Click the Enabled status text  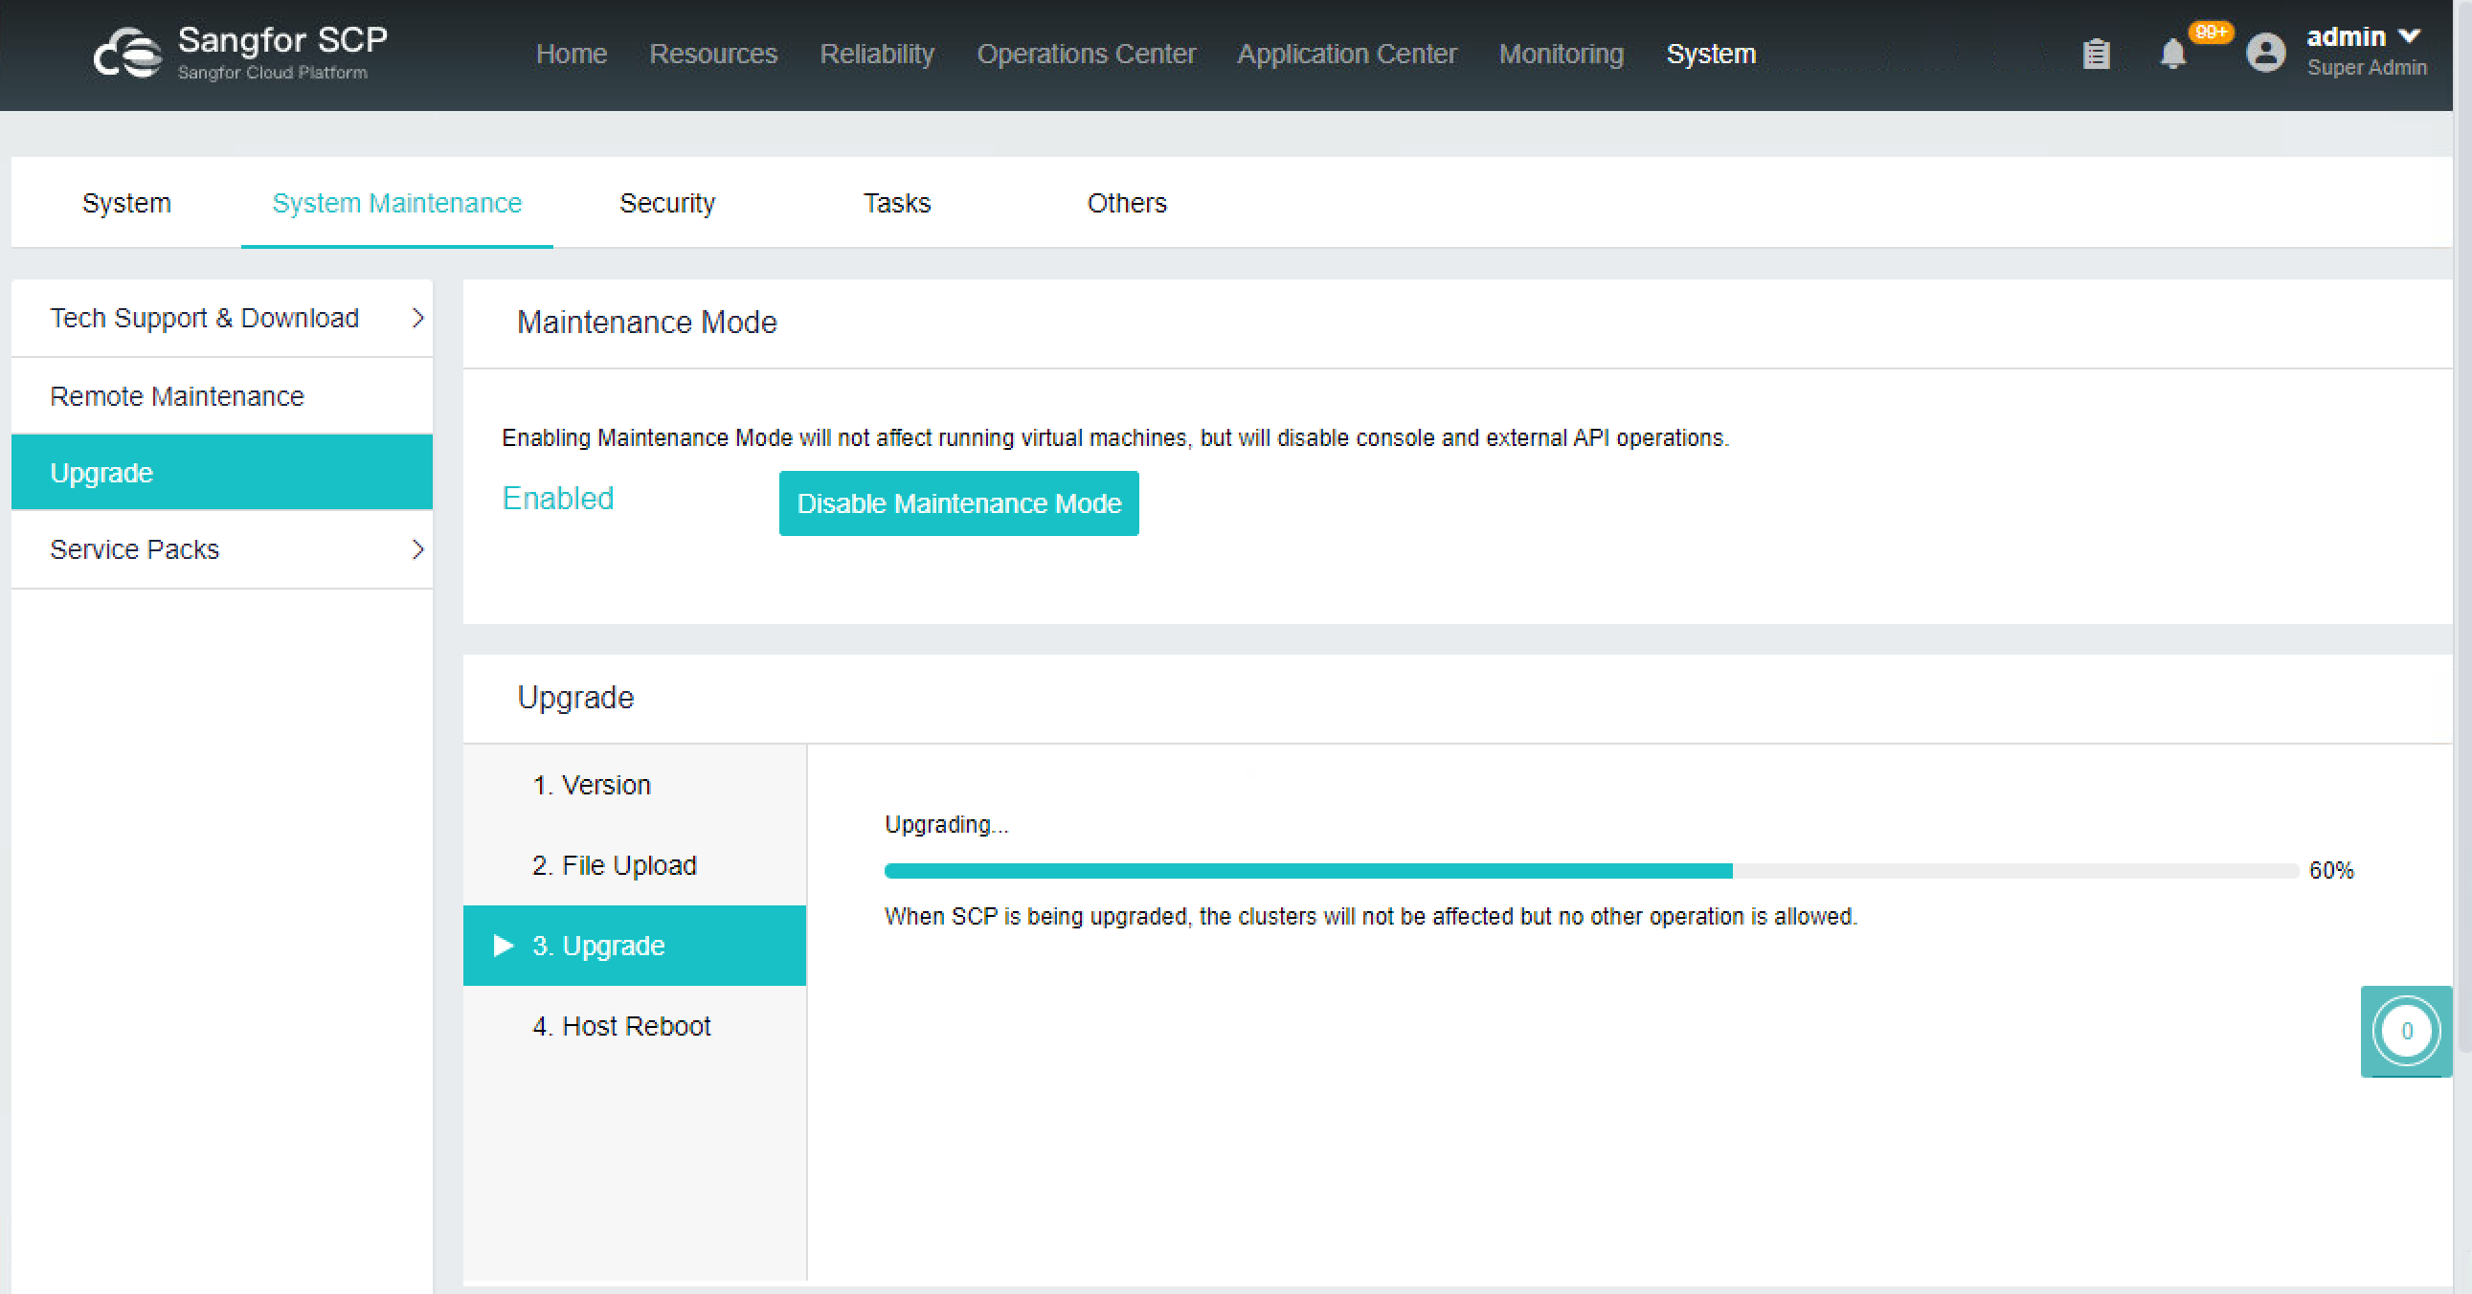(x=557, y=499)
